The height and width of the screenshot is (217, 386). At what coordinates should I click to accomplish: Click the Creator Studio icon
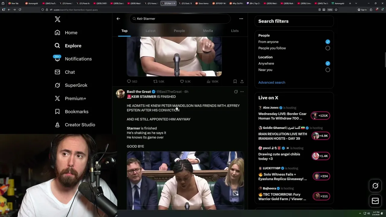[57, 125]
